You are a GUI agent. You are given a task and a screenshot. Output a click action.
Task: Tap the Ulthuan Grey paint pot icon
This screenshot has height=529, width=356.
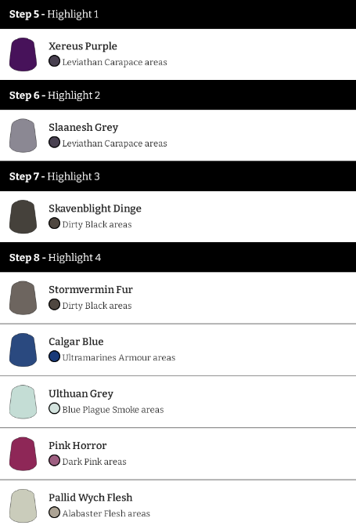(x=23, y=401)
